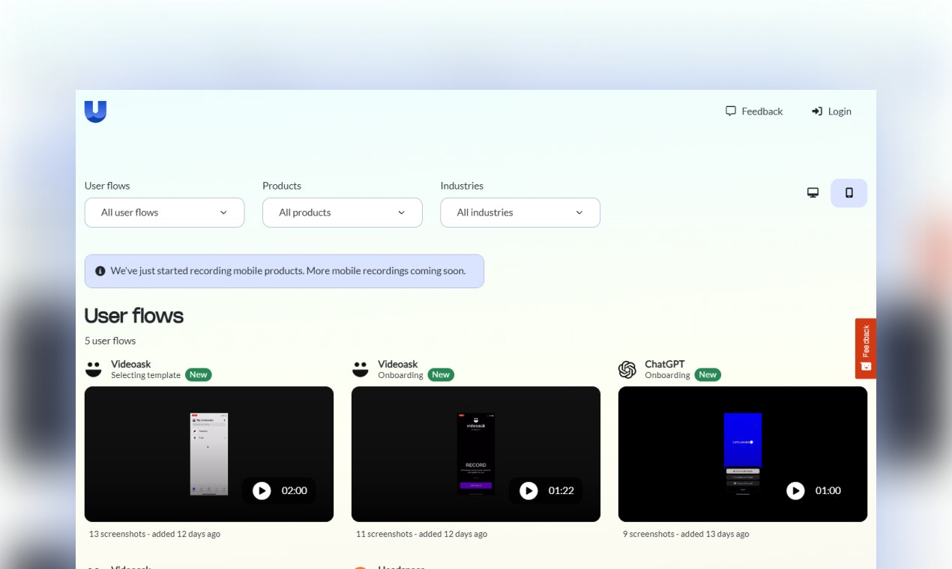Image resolution: width=952 pixels, height=569 pixels.
Task: Play the Videoask Selecting template video
Action: [x=262, y=490]
